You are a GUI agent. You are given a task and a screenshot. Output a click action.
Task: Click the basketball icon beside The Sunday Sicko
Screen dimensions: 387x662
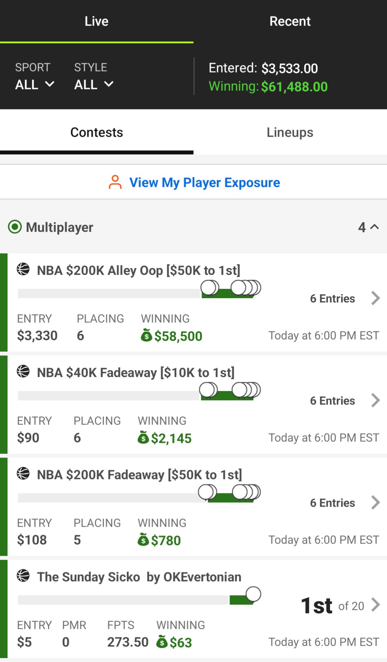tap(23, 576)
